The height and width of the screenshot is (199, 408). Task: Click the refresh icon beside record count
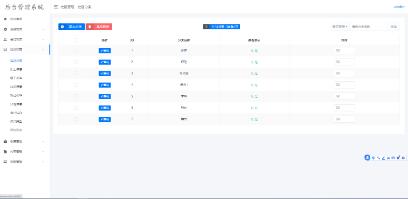pyautogui.click(x=207, y=27)
